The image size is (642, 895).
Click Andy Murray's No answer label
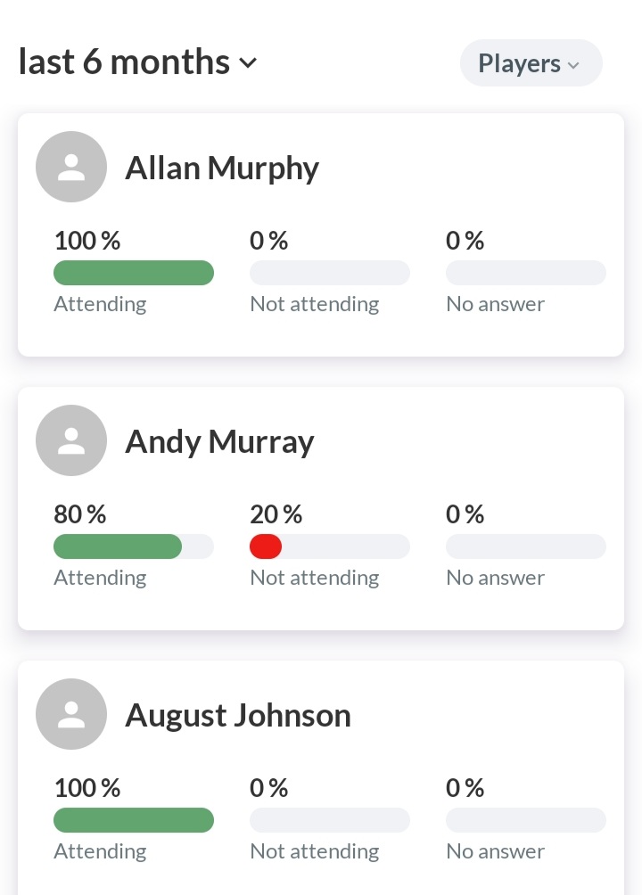[x=495, y=578]
